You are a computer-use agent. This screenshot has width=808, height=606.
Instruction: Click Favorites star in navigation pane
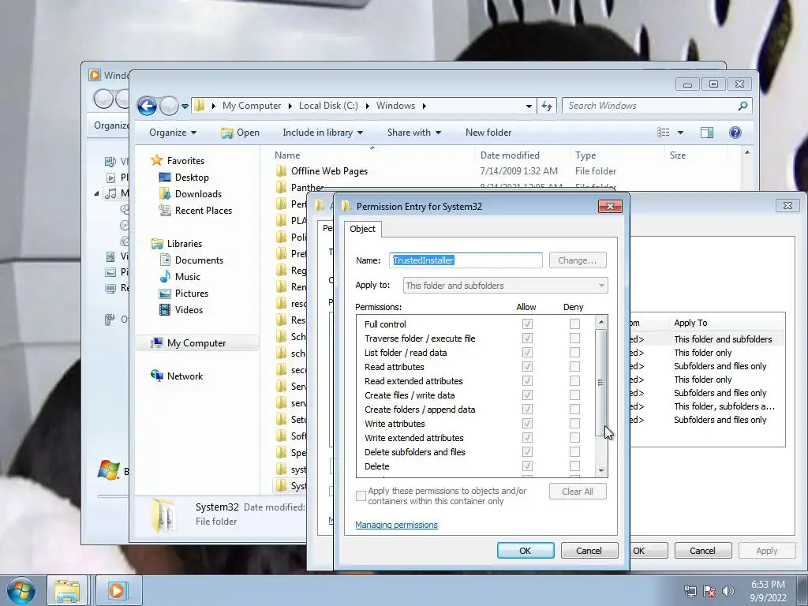157,160
